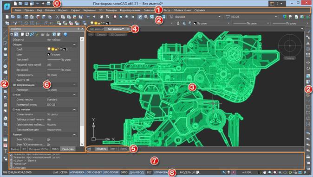Click the view compass widget in drawing area

(290, 45)
